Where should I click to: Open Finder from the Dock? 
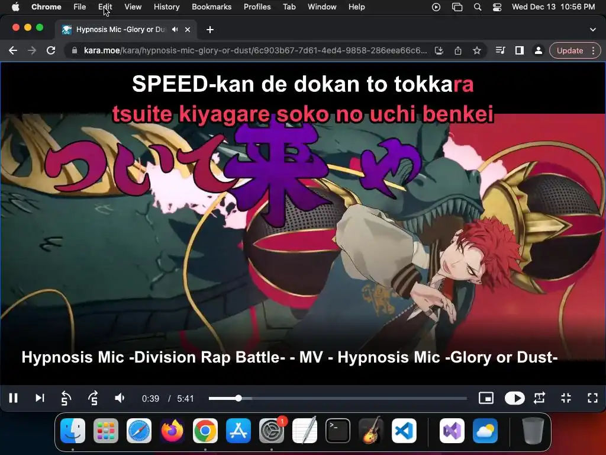coord(73,431)
